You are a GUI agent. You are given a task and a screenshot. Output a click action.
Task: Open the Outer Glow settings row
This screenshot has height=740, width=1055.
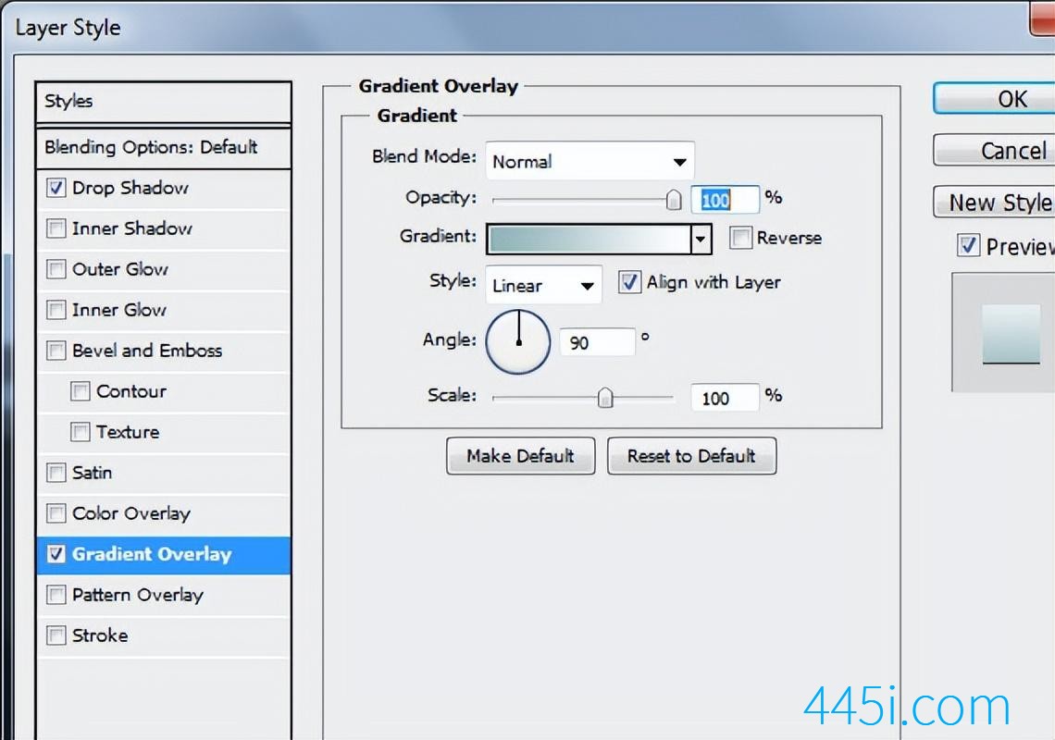(x=164, y=269)
